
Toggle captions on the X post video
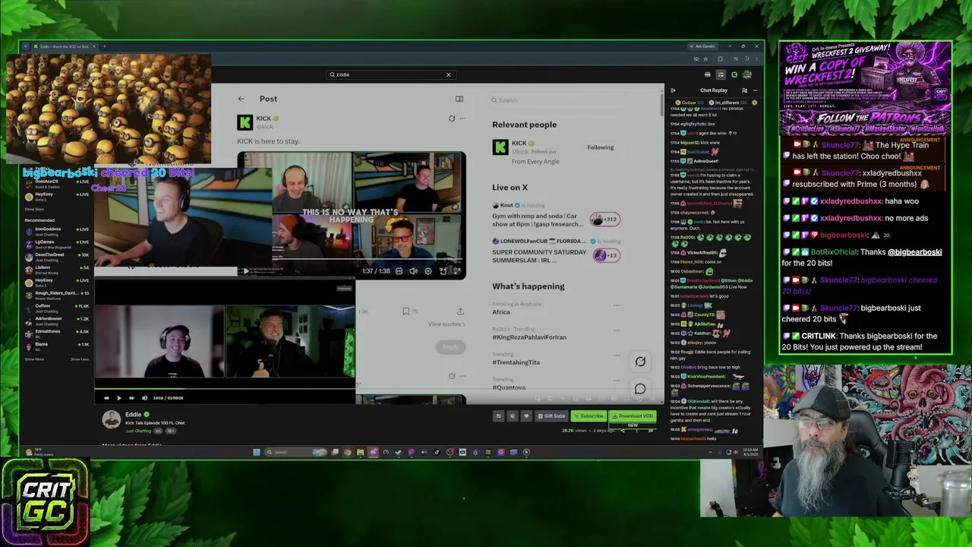point(399,271)
